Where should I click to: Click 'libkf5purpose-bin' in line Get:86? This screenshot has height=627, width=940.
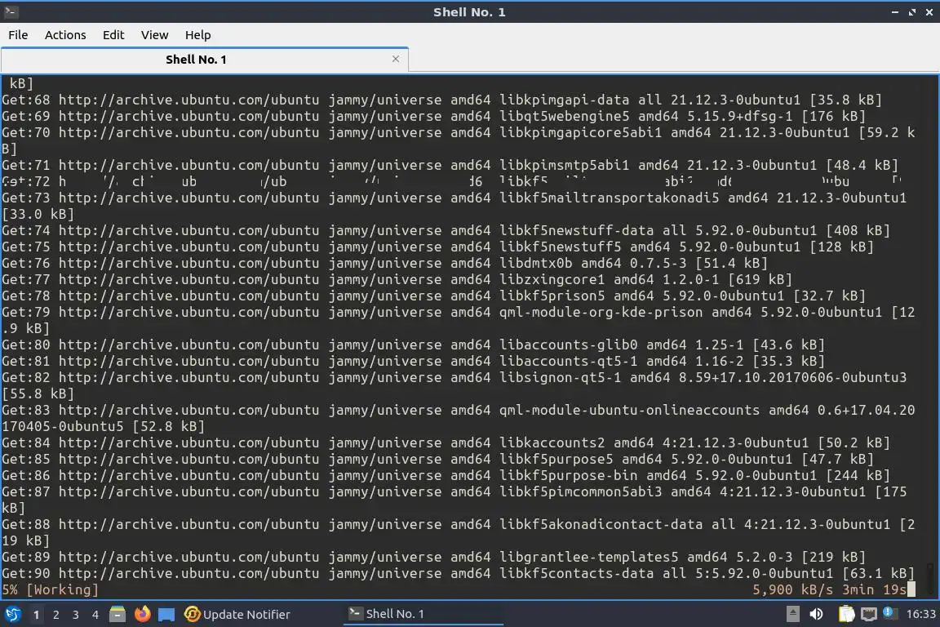point(568,475)
